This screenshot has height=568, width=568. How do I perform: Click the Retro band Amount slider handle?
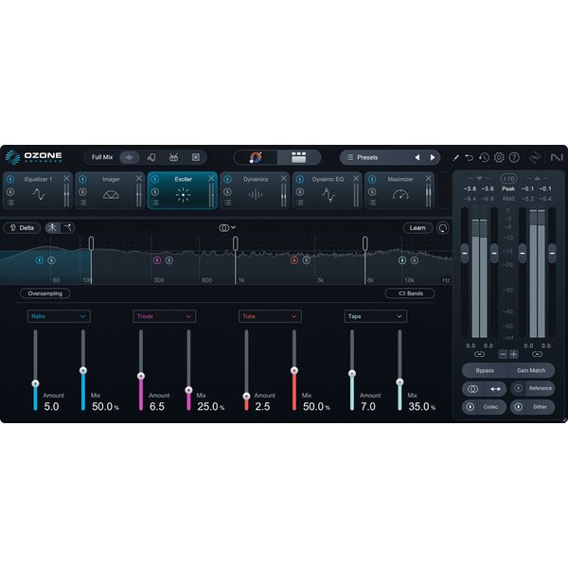coord(36,383)
